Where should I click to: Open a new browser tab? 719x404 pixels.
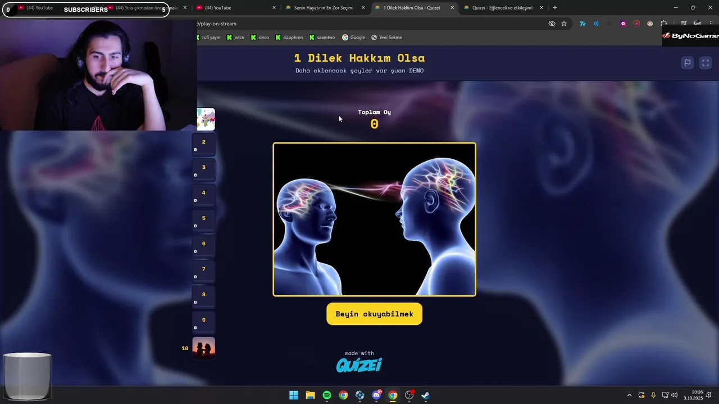(x=555, y=8)
